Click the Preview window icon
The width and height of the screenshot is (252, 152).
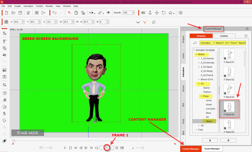click(x=37, y=13)
